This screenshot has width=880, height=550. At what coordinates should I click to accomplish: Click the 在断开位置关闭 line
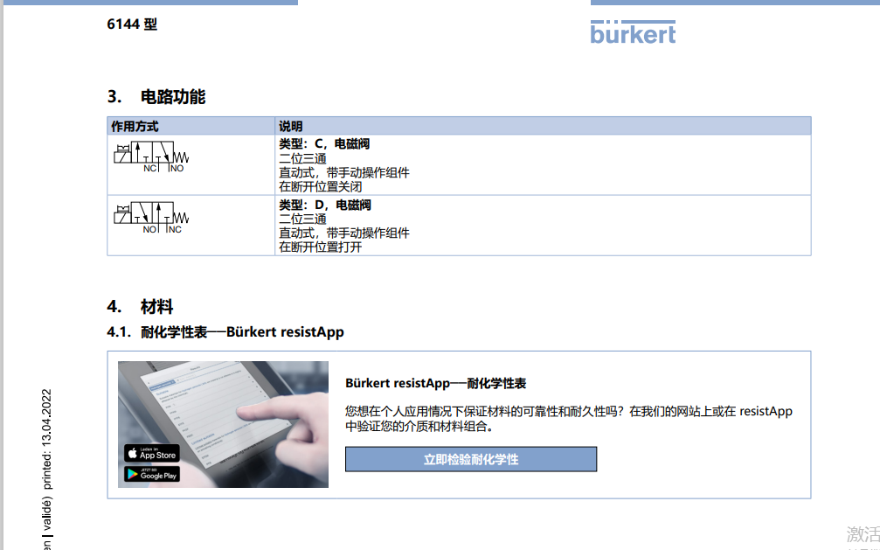point(320,186)
